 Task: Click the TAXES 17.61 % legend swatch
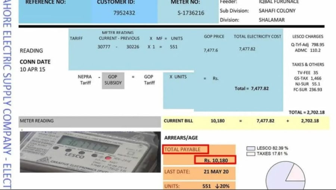[x=251, y=154]
